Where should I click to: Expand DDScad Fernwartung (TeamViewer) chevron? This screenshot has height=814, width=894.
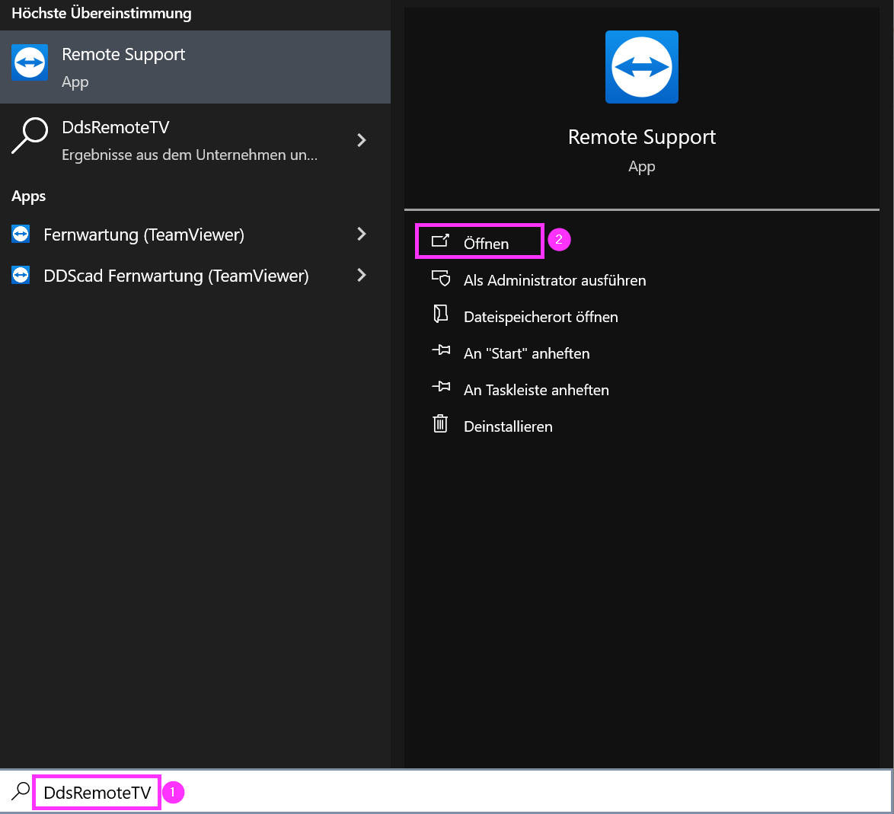[x=361, y=275]
